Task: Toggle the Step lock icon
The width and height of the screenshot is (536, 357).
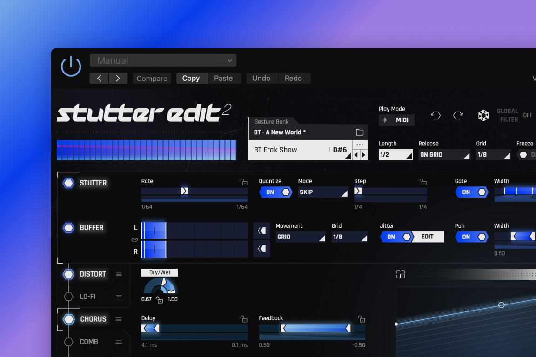Action: point(423,182)
